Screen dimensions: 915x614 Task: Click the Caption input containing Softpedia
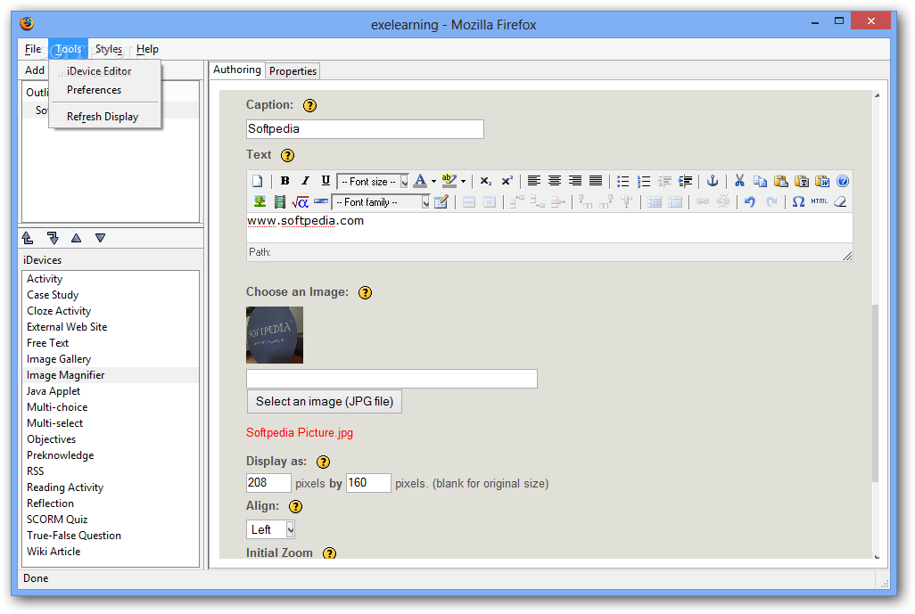pos(365,129)
